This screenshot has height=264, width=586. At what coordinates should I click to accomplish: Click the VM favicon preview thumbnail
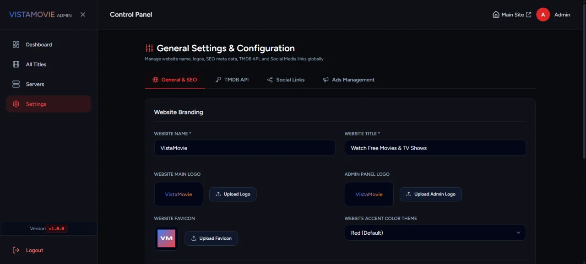tap(166, 238)
